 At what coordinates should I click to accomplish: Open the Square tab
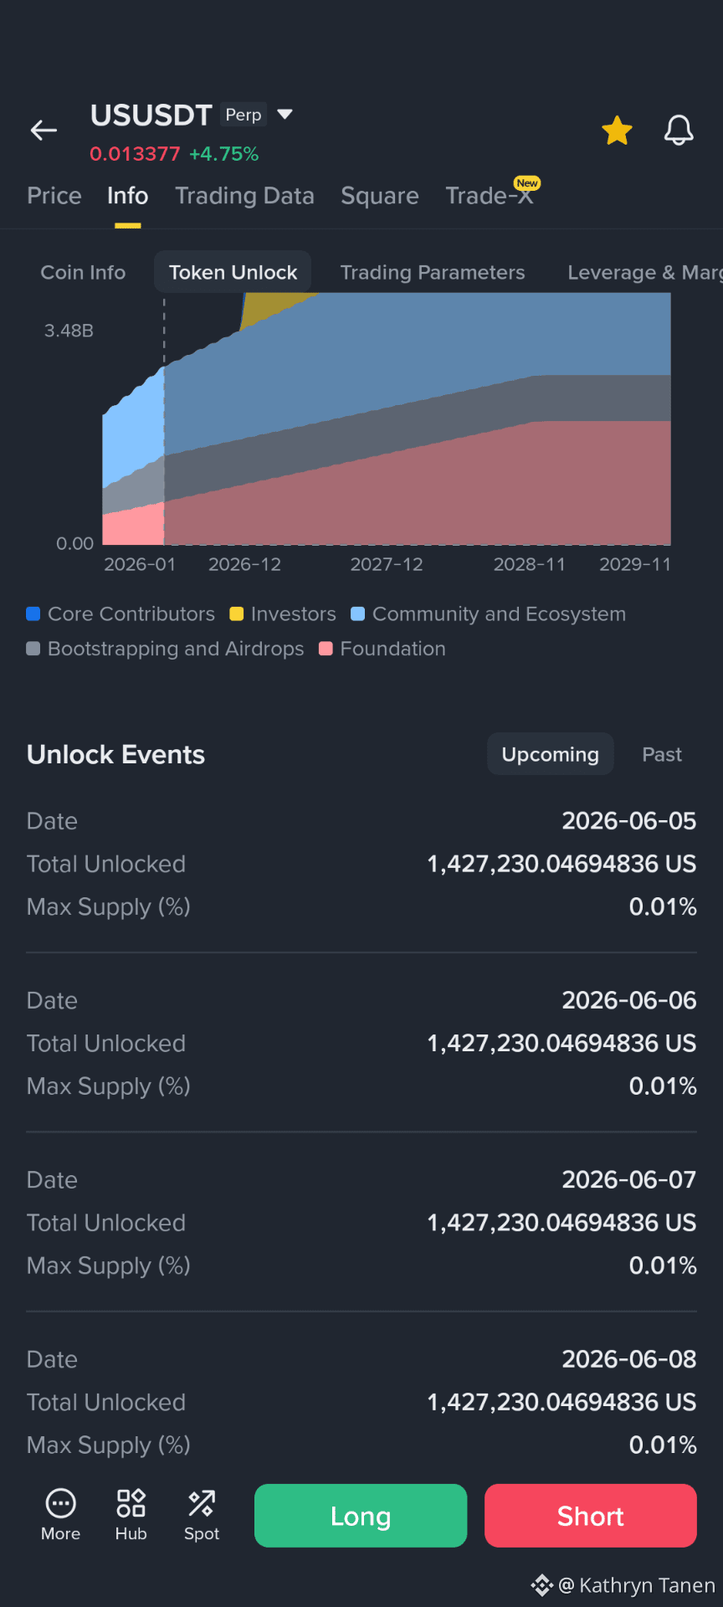coord(380,196)
